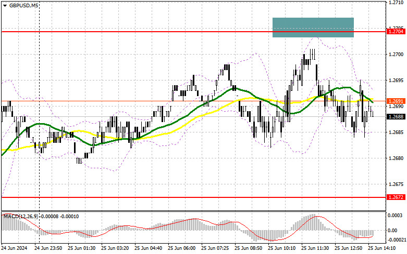Image resolution: width=407 pixels, height=254 pixels.
Task: Click the 25 Jun 14:10 time label
Action: pos(382,248)
